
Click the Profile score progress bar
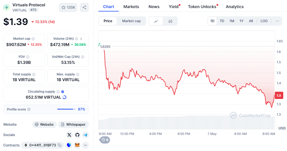(66, 109)
